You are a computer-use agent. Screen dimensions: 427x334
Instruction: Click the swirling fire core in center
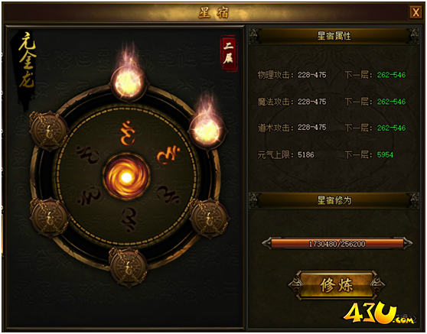[126, 177]
